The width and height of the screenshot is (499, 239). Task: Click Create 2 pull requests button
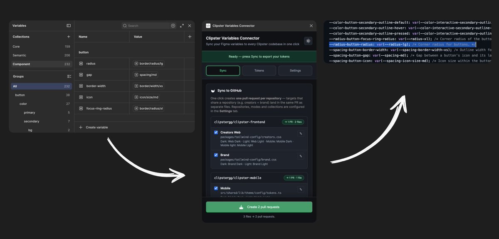(x=259, y=207)
